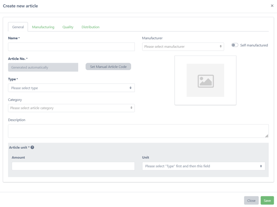The width and height of the screenshot is (277, 207).
Task: Open the Unit dropdown in Article unit
Action: point(203,166)
